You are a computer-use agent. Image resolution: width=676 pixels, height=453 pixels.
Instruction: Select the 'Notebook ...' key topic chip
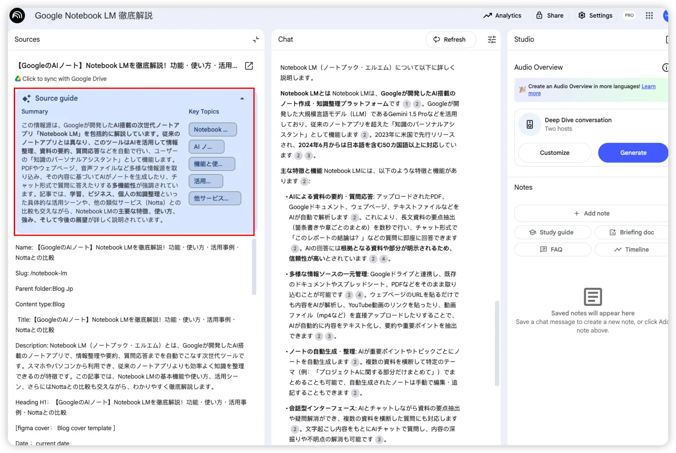coord(212,129)
